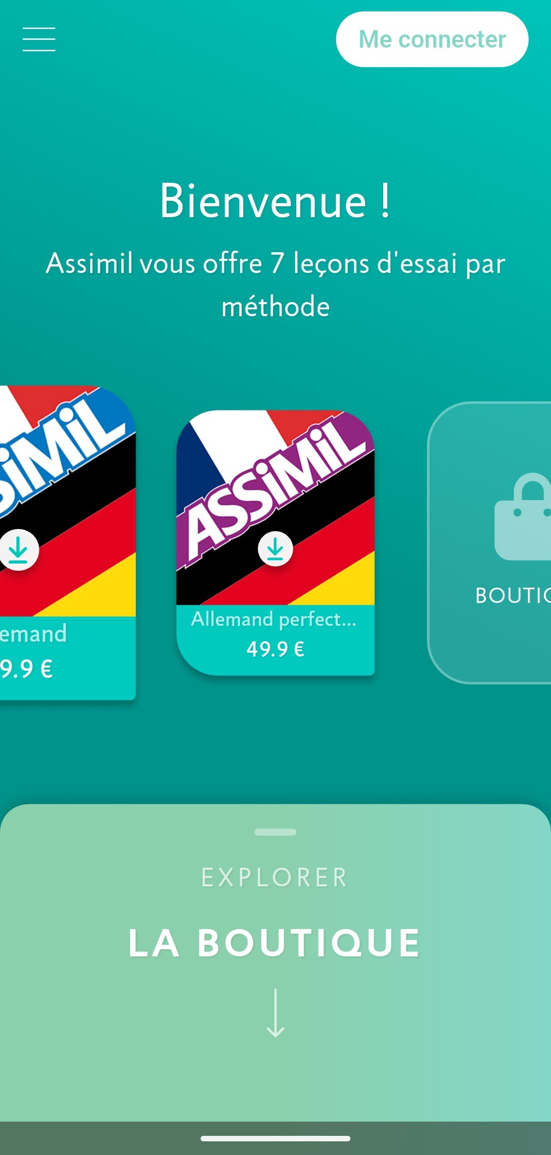551x1155 pixels.
Task: Tap the Bienvenue ! heading
Action: coord(275,201)
